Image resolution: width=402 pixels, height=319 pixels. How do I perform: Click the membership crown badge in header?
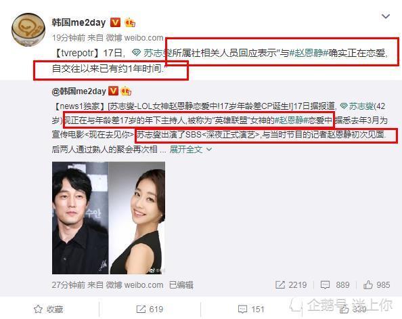coord(130,23)
